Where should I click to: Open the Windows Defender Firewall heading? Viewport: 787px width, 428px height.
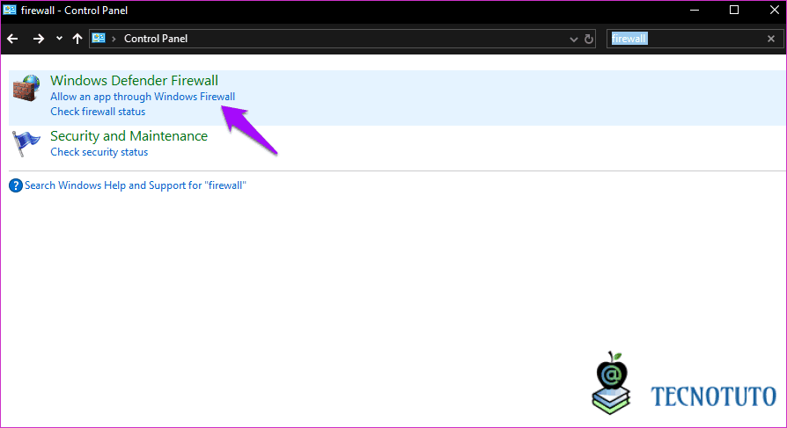pyautogui.click(x=134, y=81)
